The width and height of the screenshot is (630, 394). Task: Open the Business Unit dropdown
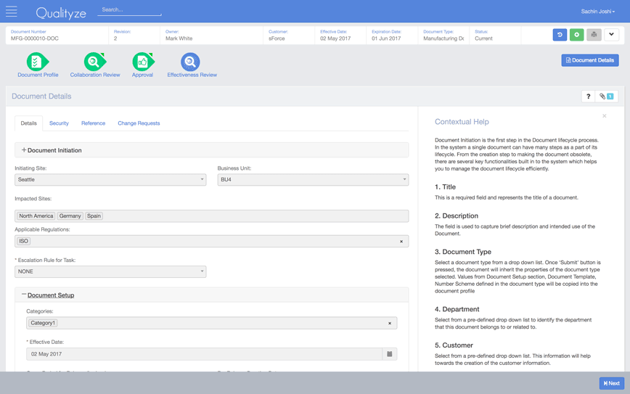(313, 180)
